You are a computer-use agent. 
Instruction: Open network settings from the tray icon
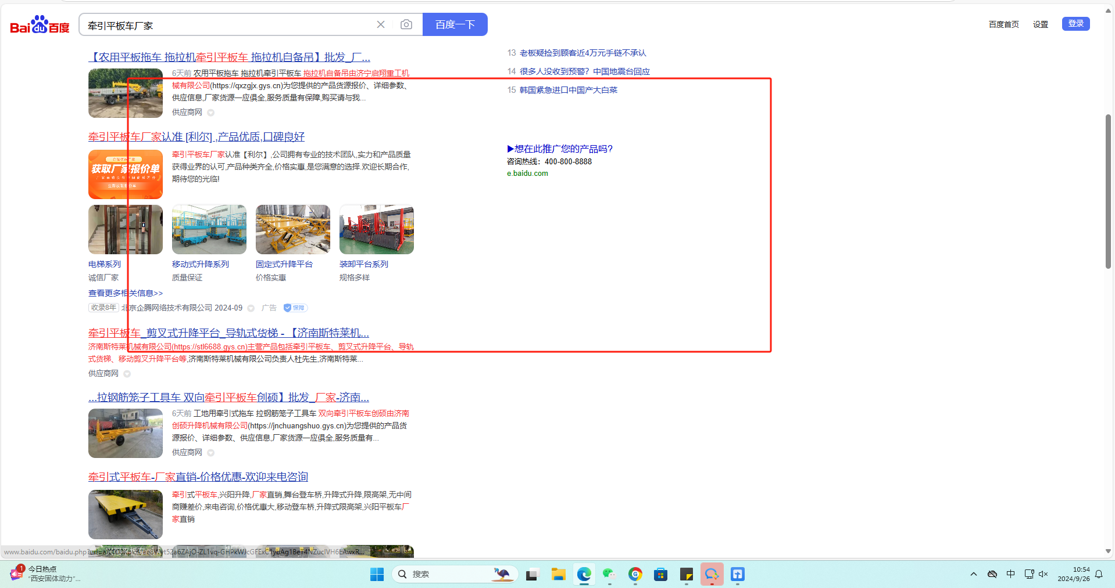pyautogui.click(x=1029, y=574)
